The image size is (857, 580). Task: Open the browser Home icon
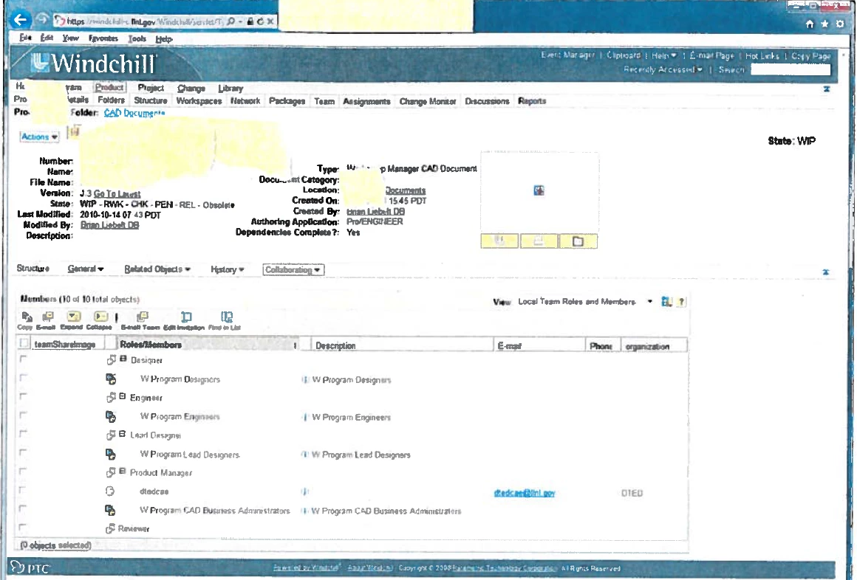point(810,24)
